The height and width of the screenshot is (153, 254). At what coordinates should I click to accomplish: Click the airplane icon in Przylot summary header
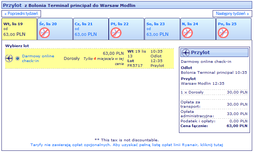[186, 53]
